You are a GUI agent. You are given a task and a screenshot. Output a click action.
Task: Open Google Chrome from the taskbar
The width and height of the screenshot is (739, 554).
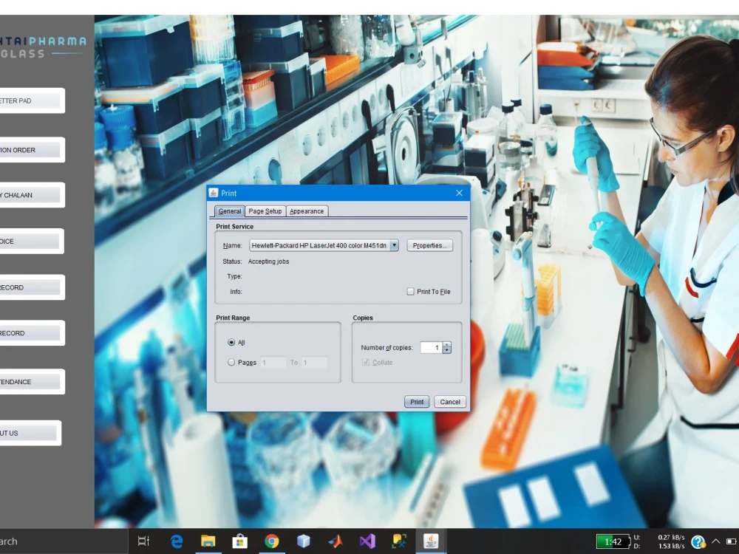coord(272,541)
